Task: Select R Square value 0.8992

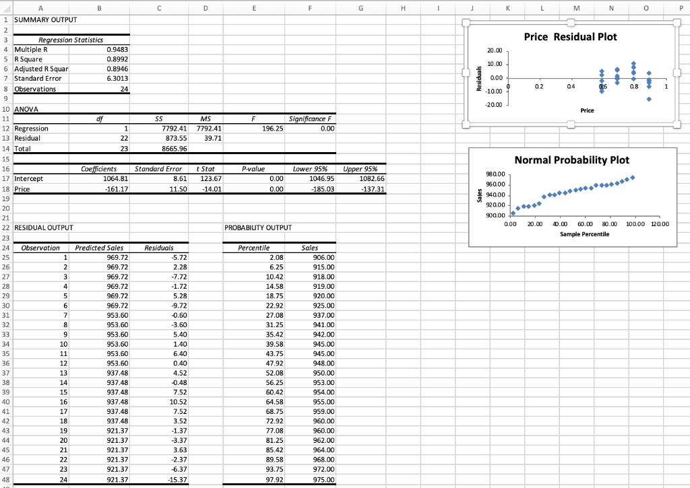Action: click(99, 59)
